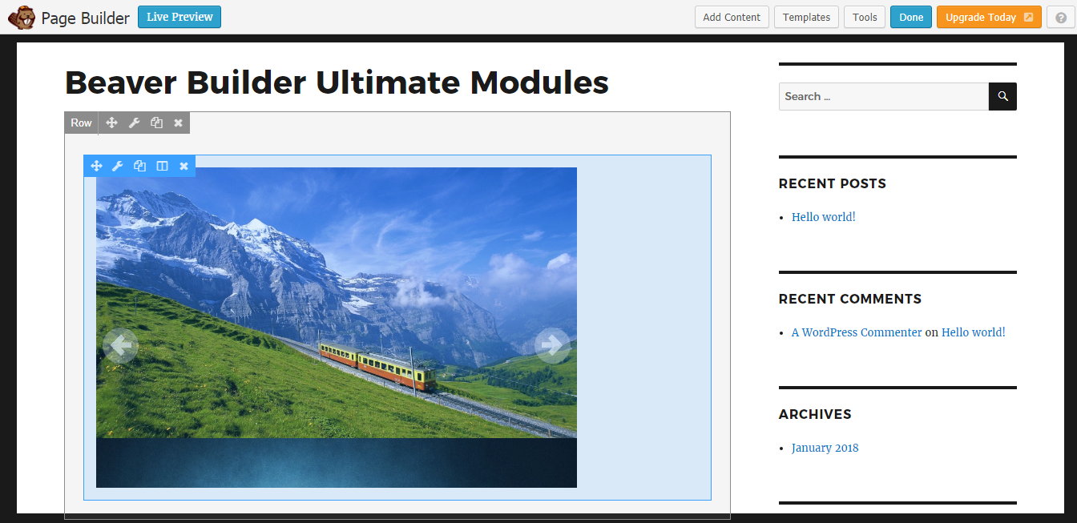Click the mountain train slide image
1077x523 pixels.
click(337, 303)
